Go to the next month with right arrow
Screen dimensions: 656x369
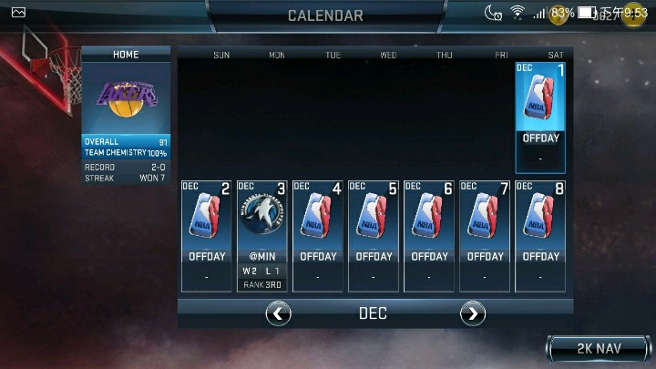click(473, 313)
